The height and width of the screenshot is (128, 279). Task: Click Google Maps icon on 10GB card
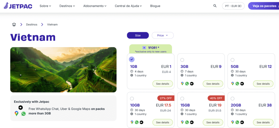132,122
